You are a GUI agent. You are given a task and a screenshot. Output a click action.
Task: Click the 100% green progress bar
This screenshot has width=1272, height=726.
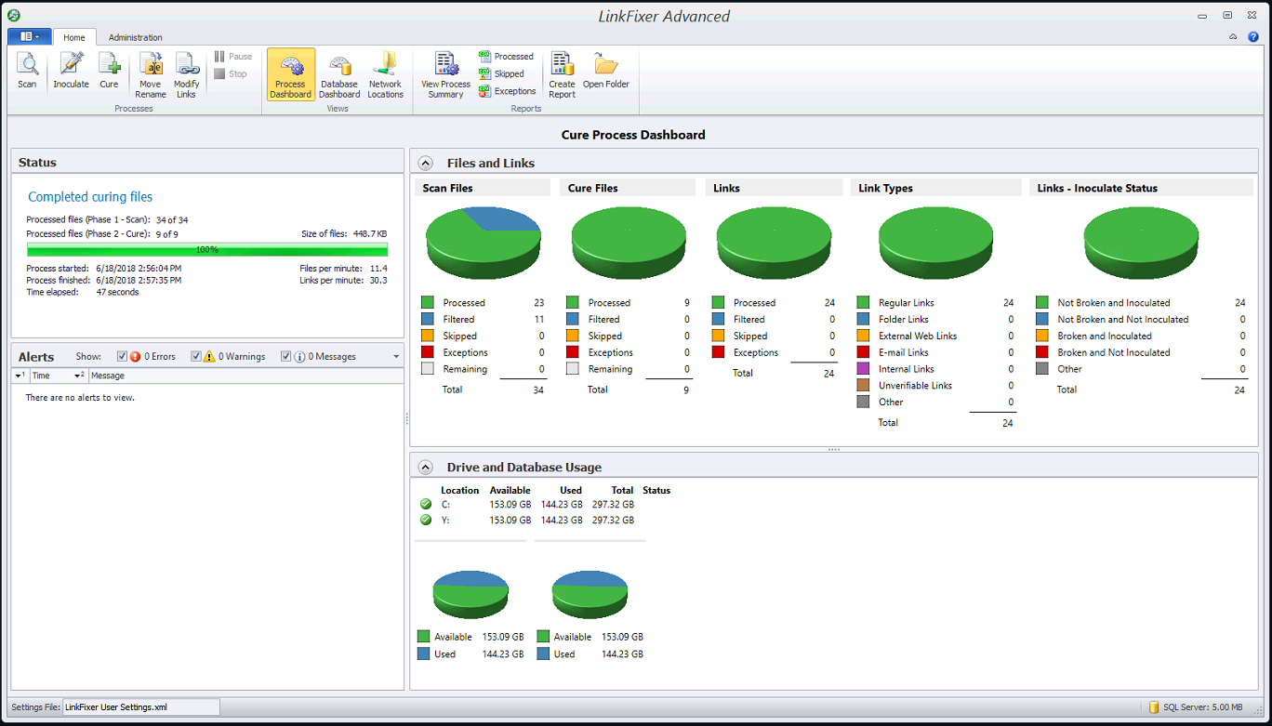[207, 250]
